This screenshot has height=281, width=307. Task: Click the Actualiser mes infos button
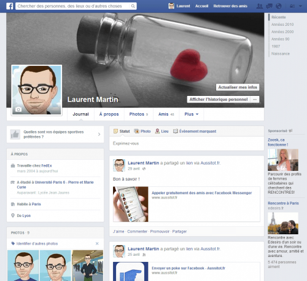(238, 87)
